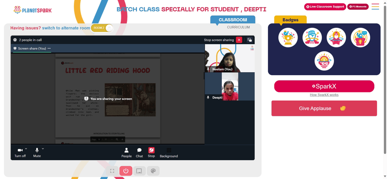387x179 pixels.
Task: Click the meditating wizard badge
Action: click(336, 38)
